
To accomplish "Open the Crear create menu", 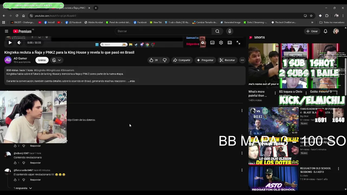I will click(x=312, y=31).
